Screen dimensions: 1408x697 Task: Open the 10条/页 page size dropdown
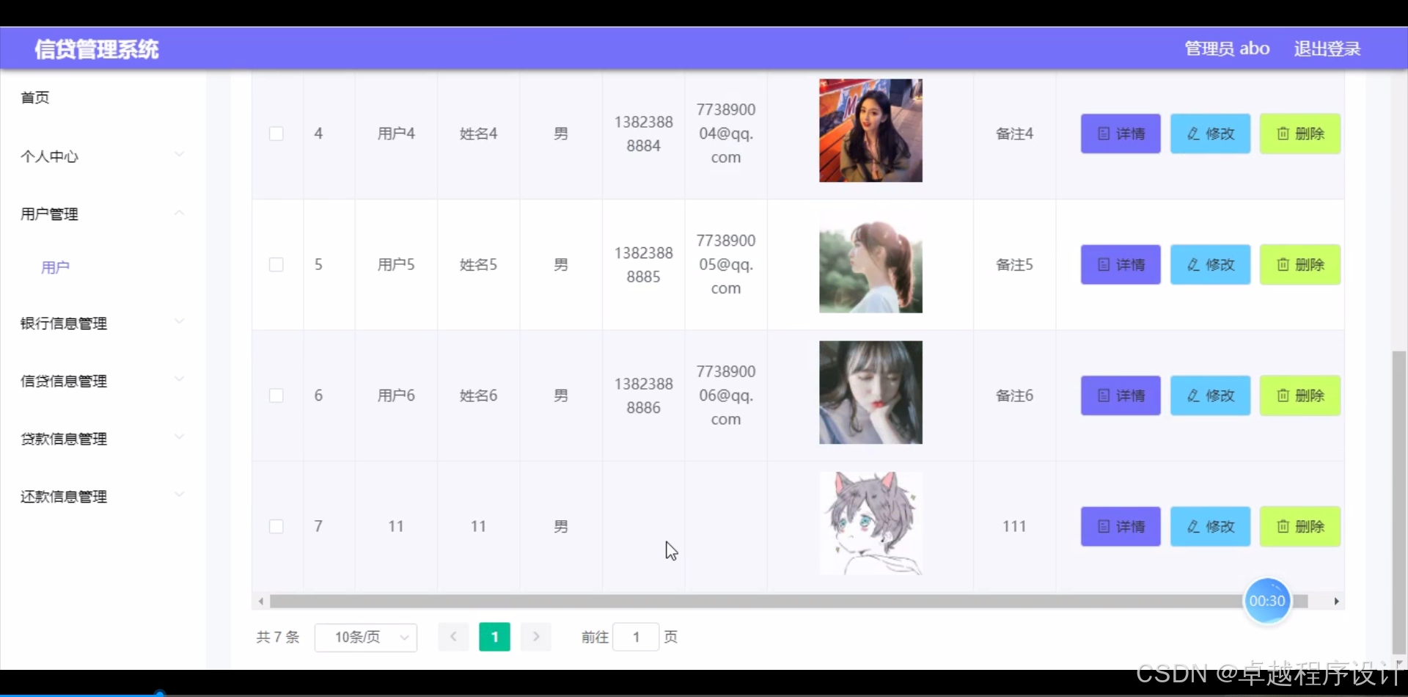tap(366, 637)
